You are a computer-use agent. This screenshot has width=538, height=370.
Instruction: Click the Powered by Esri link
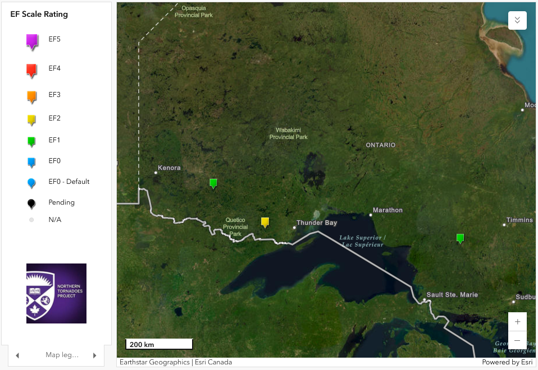[x=507, y=362]
